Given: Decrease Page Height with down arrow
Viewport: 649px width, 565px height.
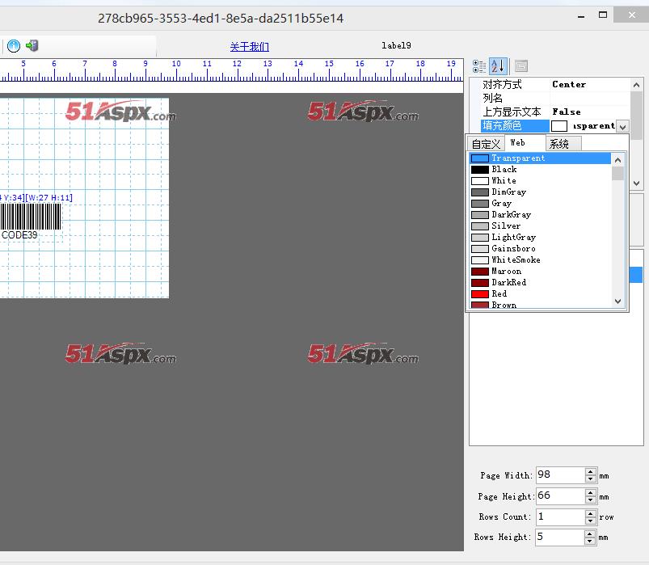Looking at the screenshot, I should tap(591, 500).
